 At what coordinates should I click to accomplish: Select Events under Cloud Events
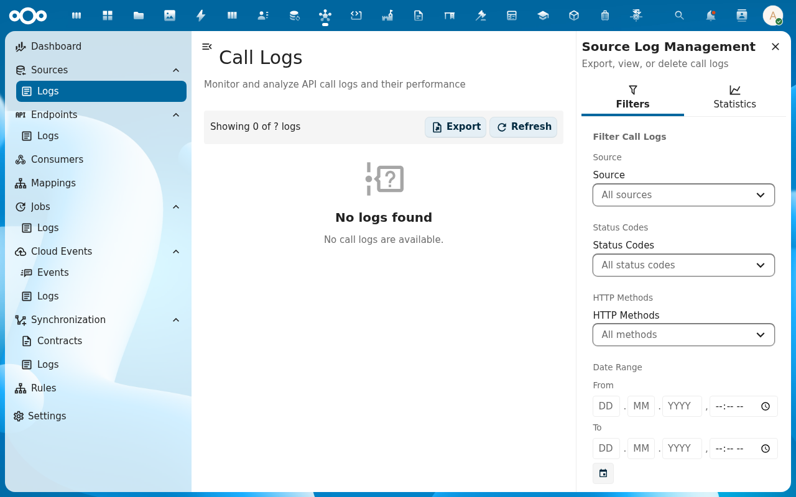(x=101, y=273)
